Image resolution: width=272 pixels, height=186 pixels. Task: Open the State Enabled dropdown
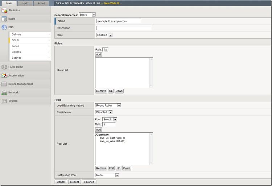click(x=104, y=35)
